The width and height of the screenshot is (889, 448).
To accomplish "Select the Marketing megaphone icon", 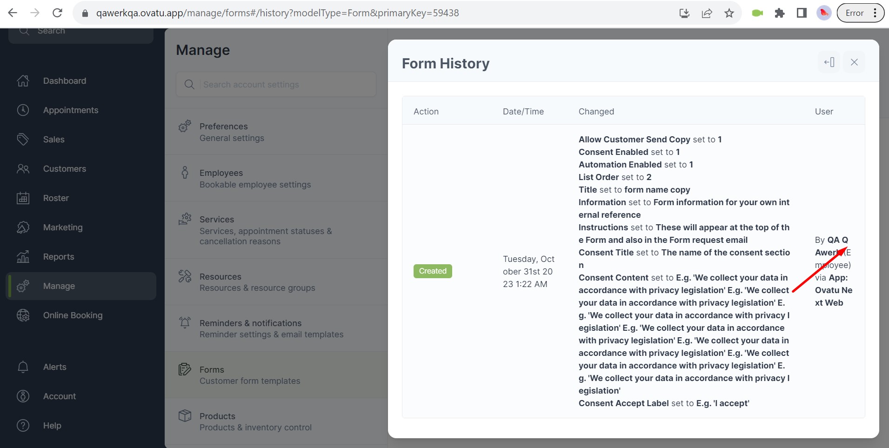I will pyautogui.click(x=23, y=227).
